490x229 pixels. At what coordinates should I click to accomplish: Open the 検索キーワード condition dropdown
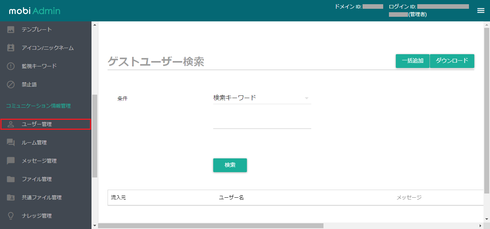point(262,98)
